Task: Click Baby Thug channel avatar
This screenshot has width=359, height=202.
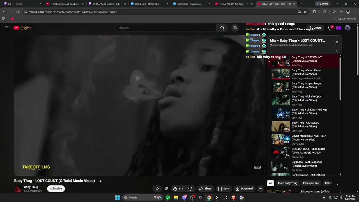Action: click(x=18, y=189)
